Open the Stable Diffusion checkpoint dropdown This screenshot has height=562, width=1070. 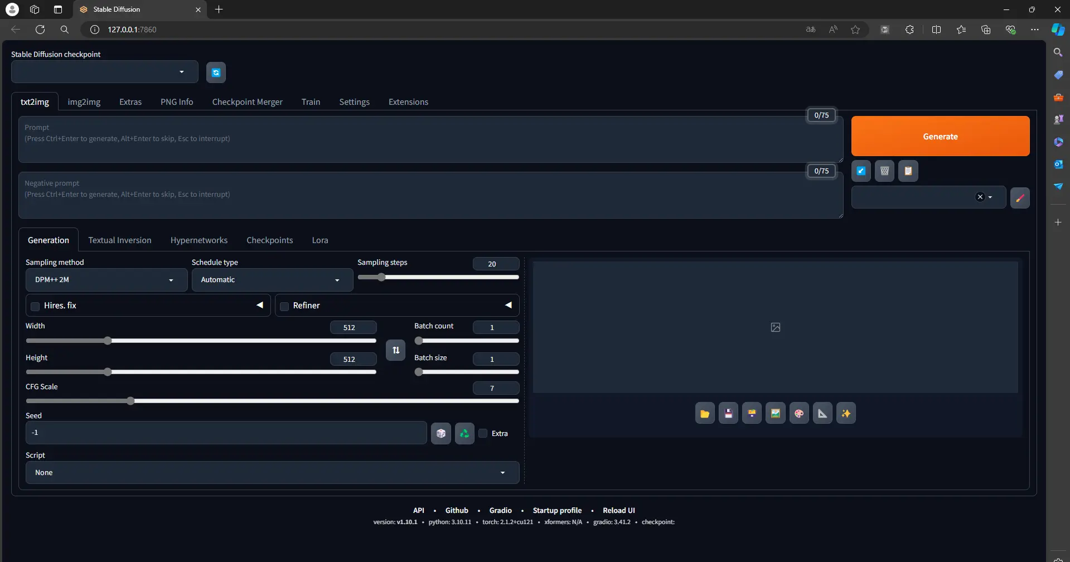pyautogui.click(x=105, y=72)
